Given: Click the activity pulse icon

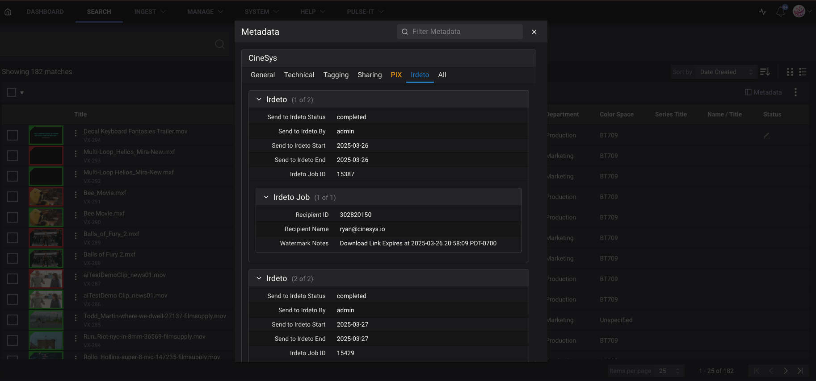Looking at the screenshot, I should click(x=762, y=12).
